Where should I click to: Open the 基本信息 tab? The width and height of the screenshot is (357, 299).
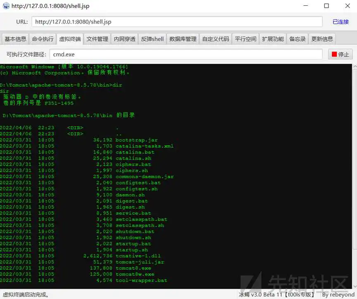pyautogui.click(x=15, y=39)
